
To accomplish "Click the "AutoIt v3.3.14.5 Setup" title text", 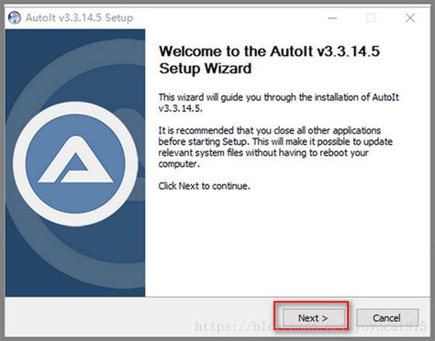I will [x=80, y=17].
